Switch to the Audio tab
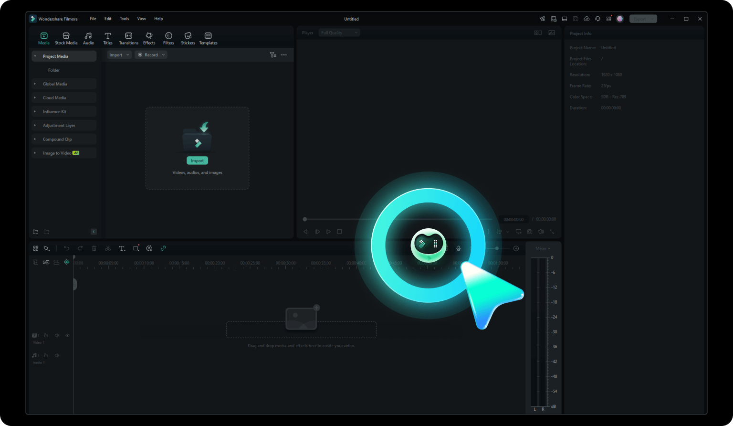733x426 pixels. 88,39
